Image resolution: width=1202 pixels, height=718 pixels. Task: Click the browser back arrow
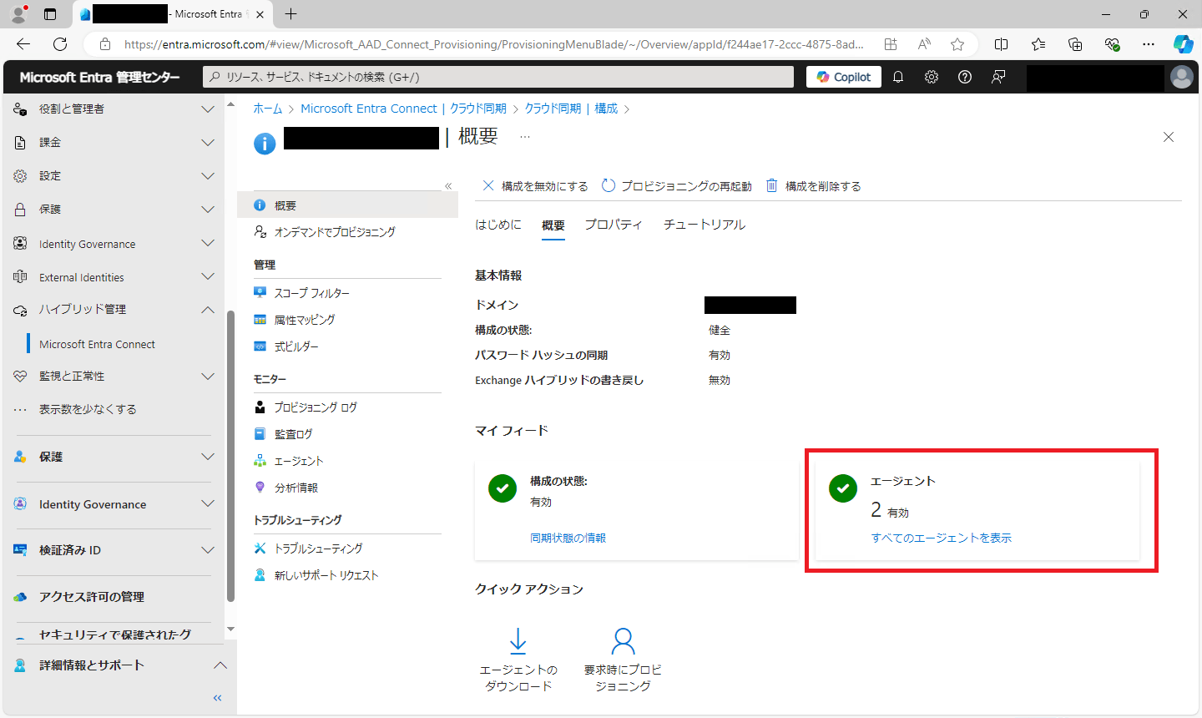pyautogui.click(x=23, y=44)
